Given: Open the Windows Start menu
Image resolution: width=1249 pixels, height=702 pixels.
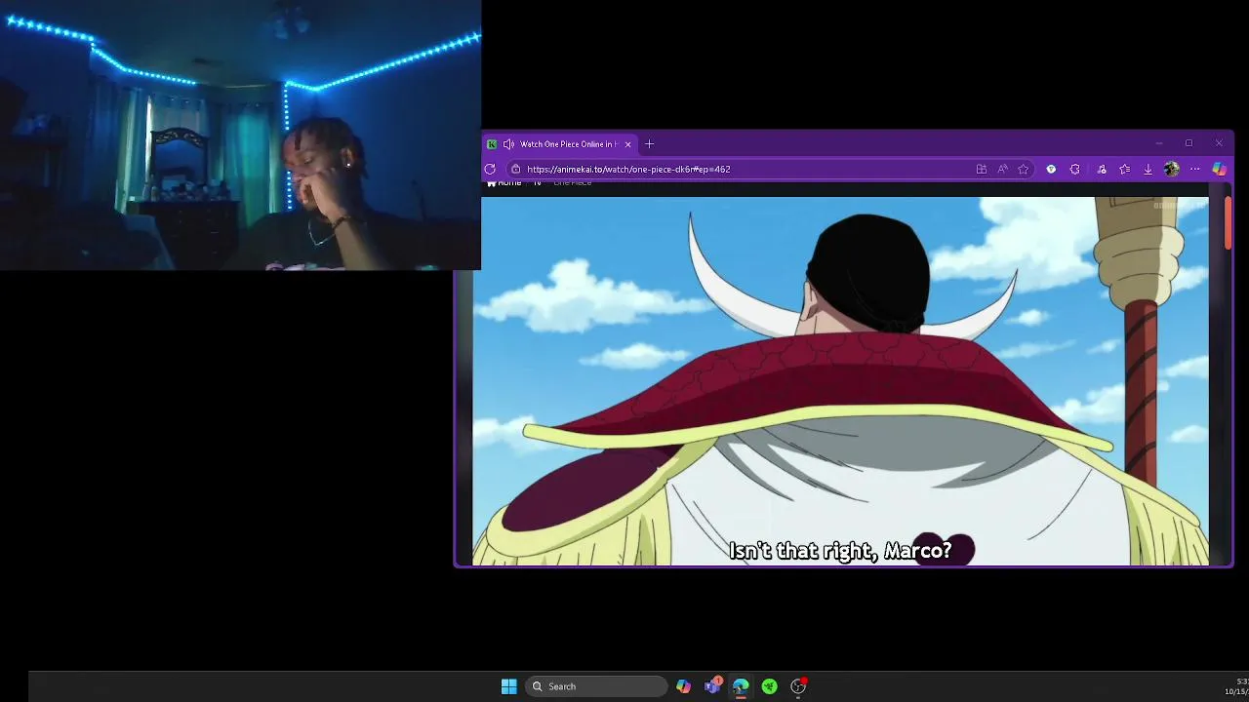Looking at the screenshot, I should point(508,686).
